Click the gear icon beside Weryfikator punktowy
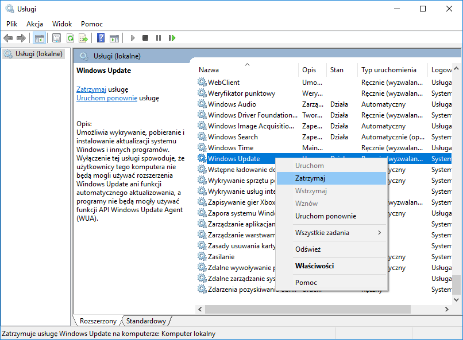Screen dimensions: 463x340 [202, 93]
